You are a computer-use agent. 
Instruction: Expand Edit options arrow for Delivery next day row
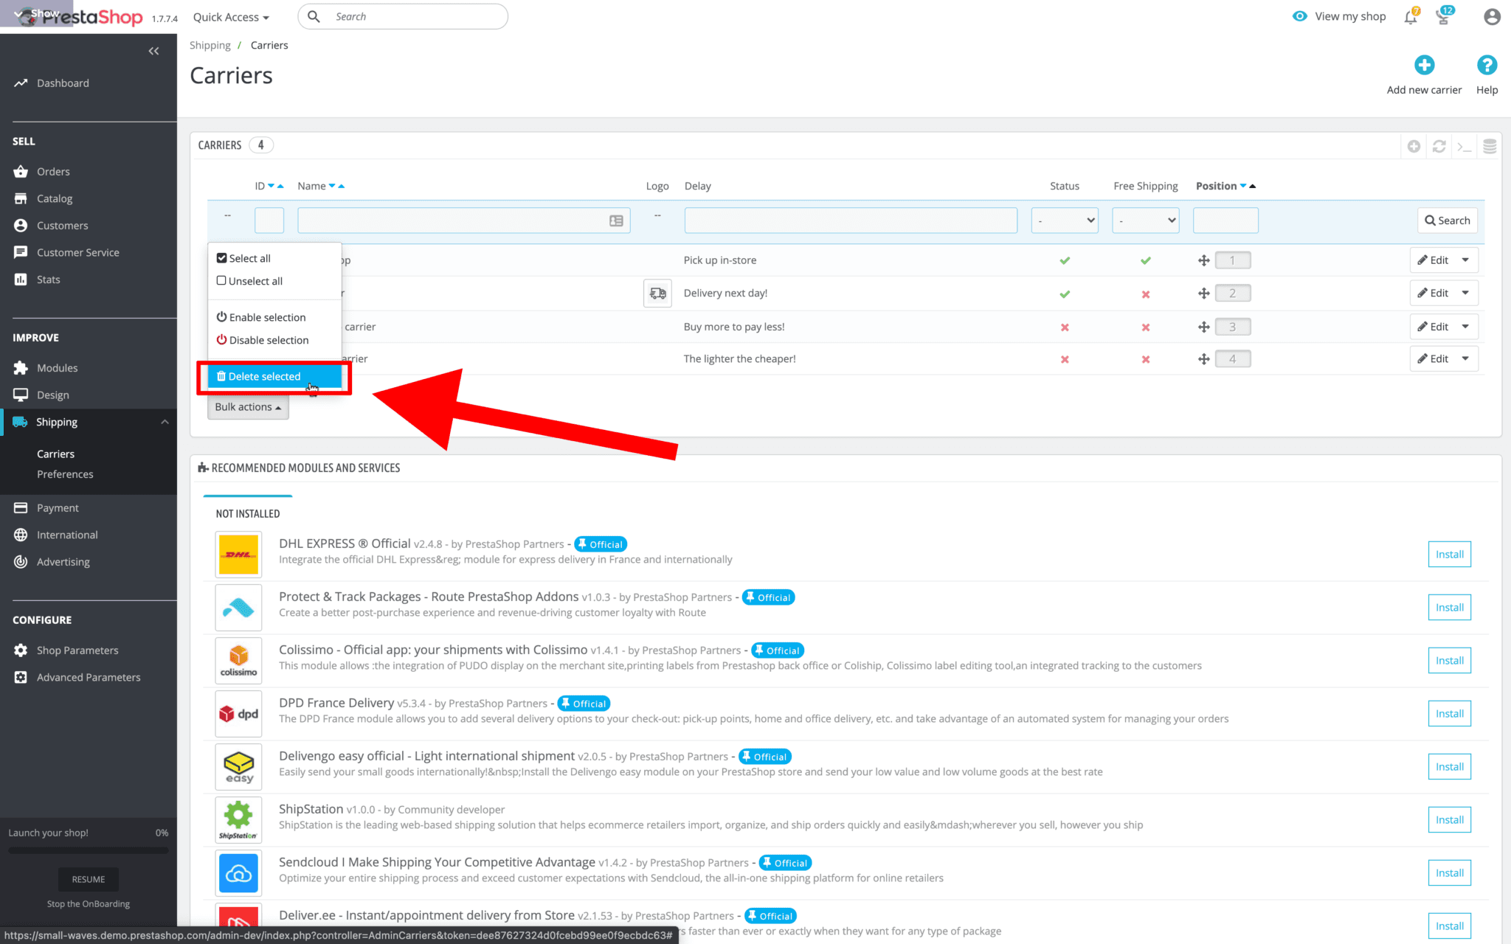(1465, 293)
